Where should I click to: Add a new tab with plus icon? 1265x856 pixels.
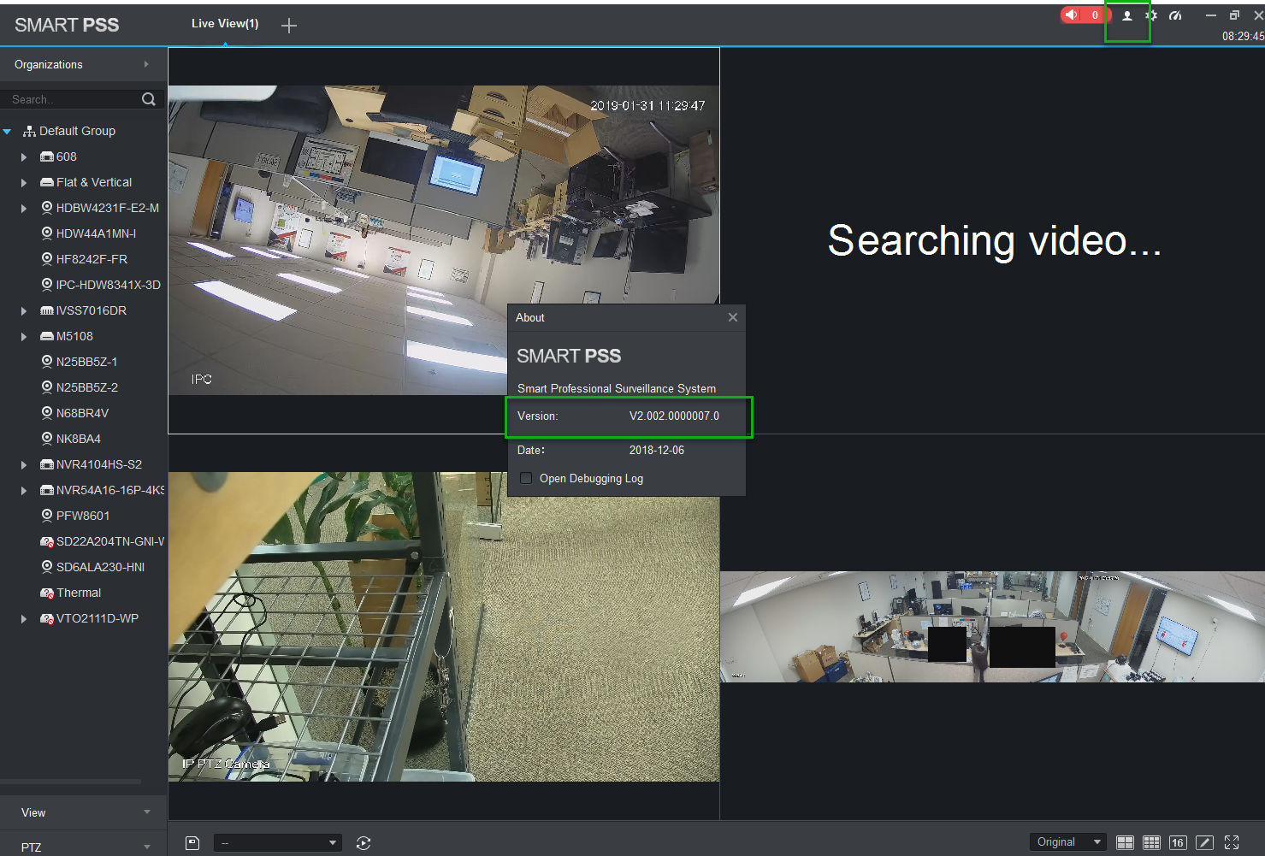[x=289, y=26]
